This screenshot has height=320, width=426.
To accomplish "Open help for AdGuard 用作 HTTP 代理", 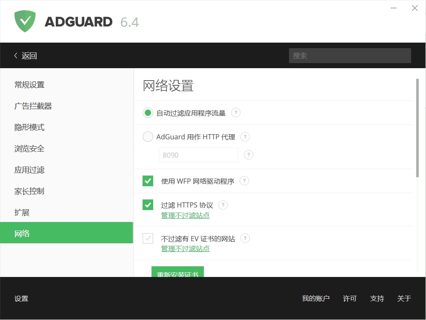I will click(x=245, y=137).
